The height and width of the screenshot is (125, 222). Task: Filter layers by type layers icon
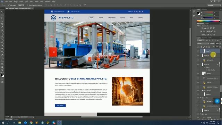212,41
